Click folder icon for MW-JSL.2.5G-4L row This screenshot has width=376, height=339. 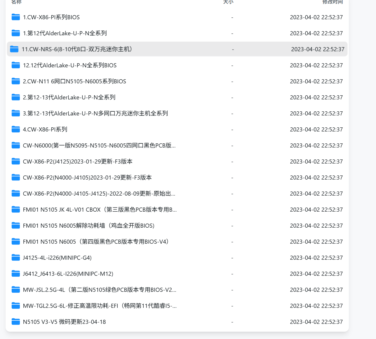click(x=16, y=290)
